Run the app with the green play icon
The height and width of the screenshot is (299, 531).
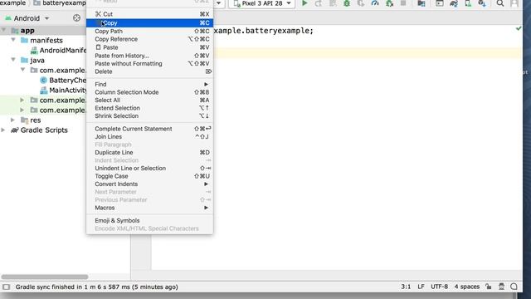[304, 3]
